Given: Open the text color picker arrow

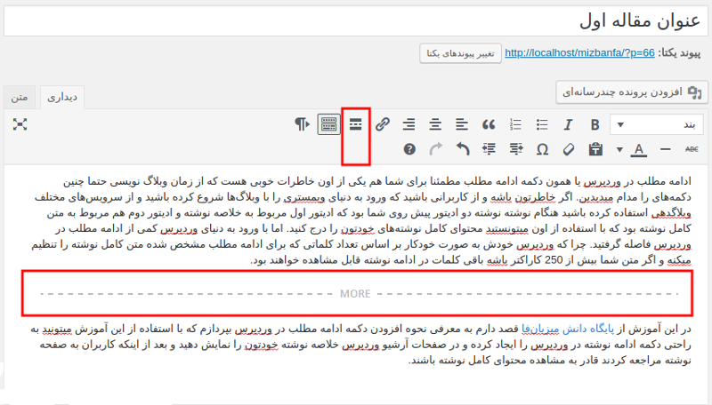Looking at the screenshot, I should click(x=619, y=149).
